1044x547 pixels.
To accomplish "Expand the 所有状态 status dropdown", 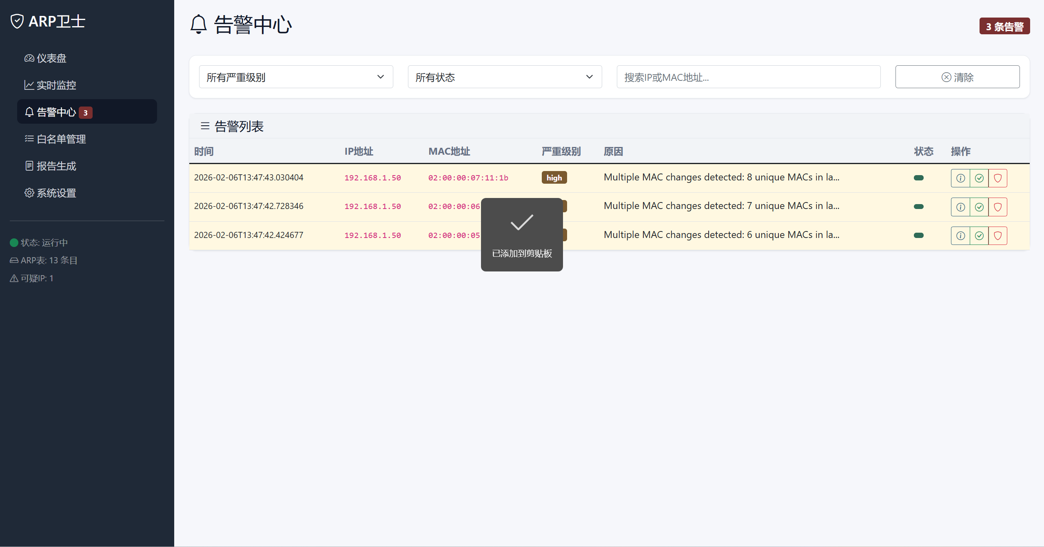I will tap(505, 77).
